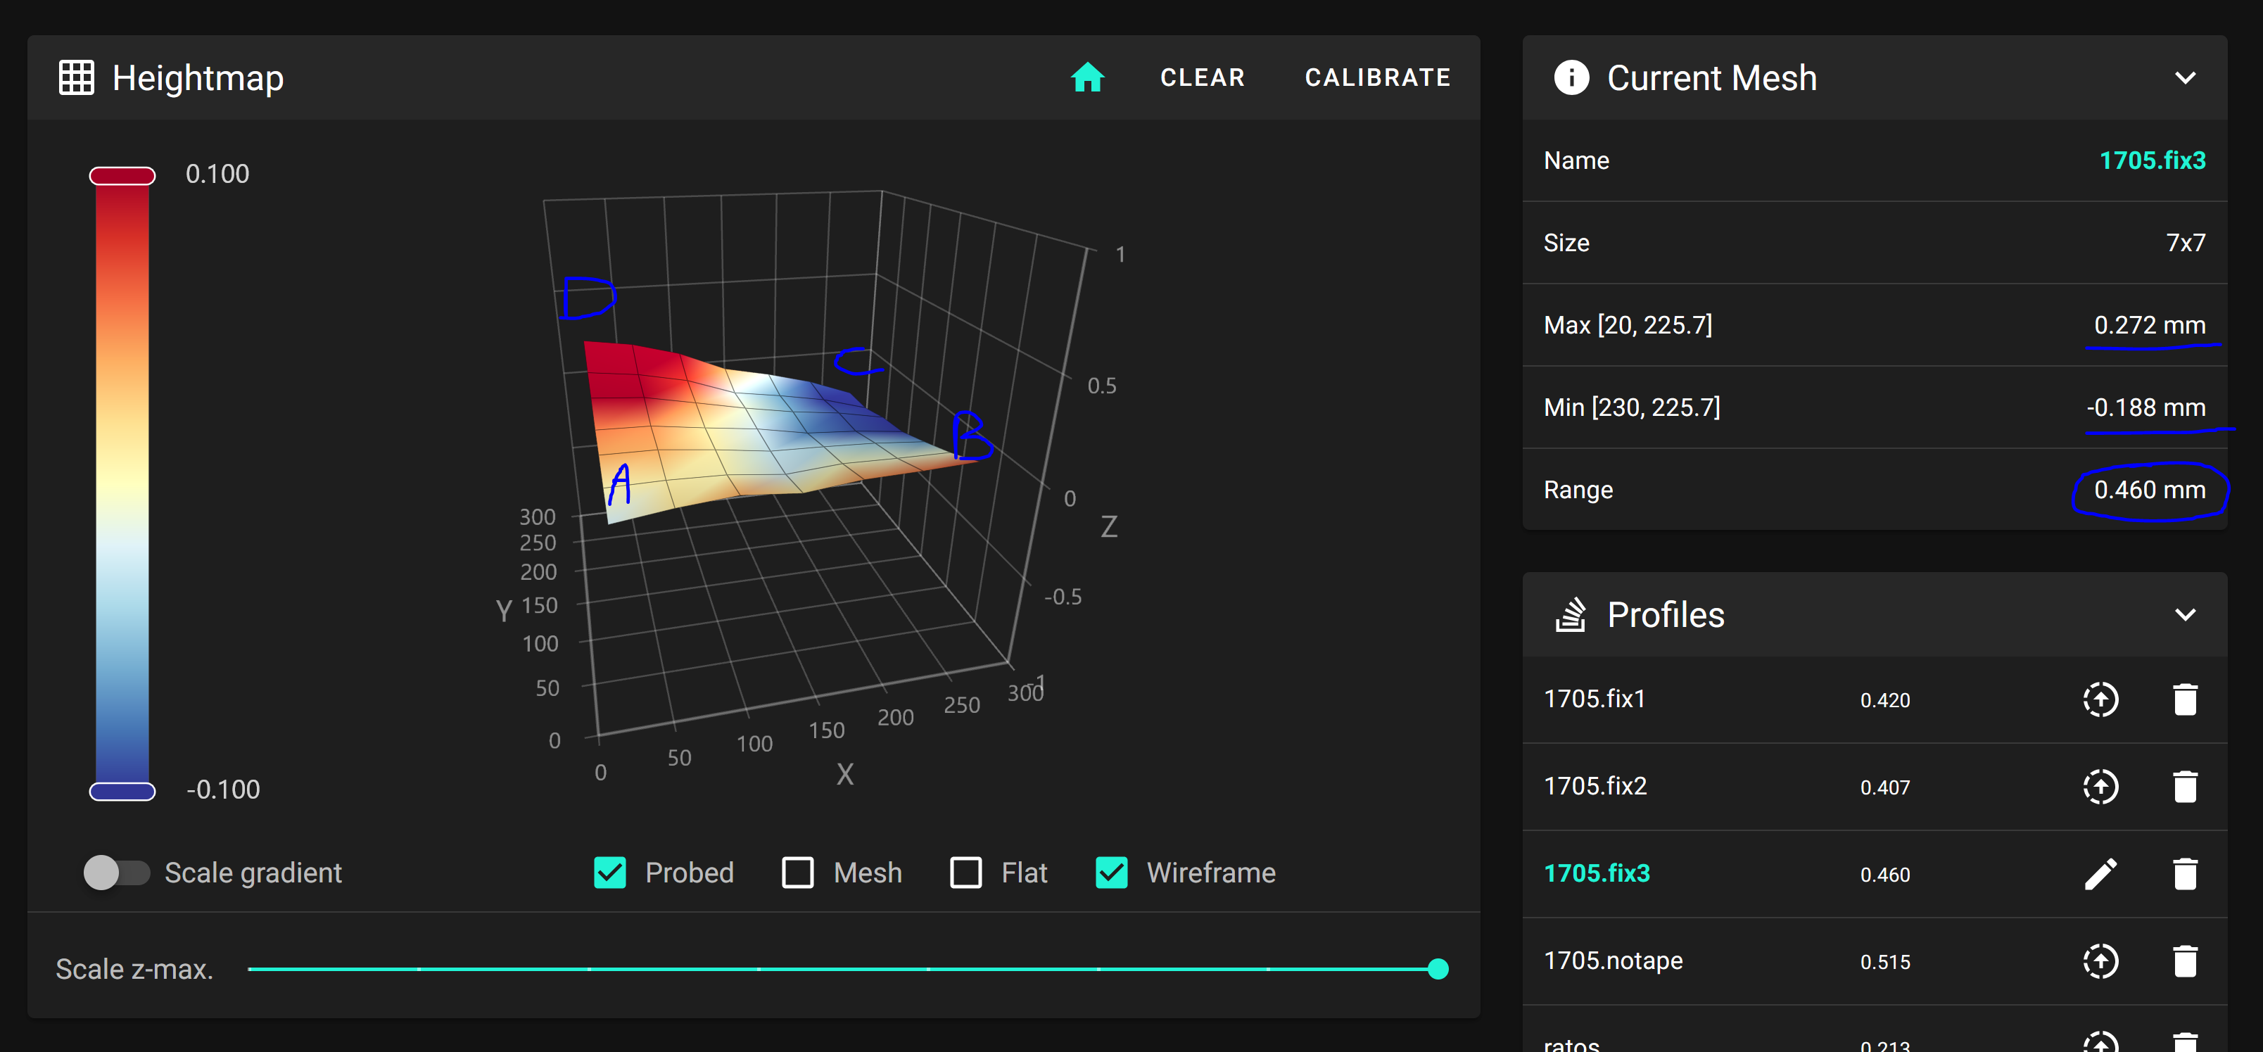Click the upper 0.100 gradient handle
The image size is (2263, 1052).
click(122, 176)
